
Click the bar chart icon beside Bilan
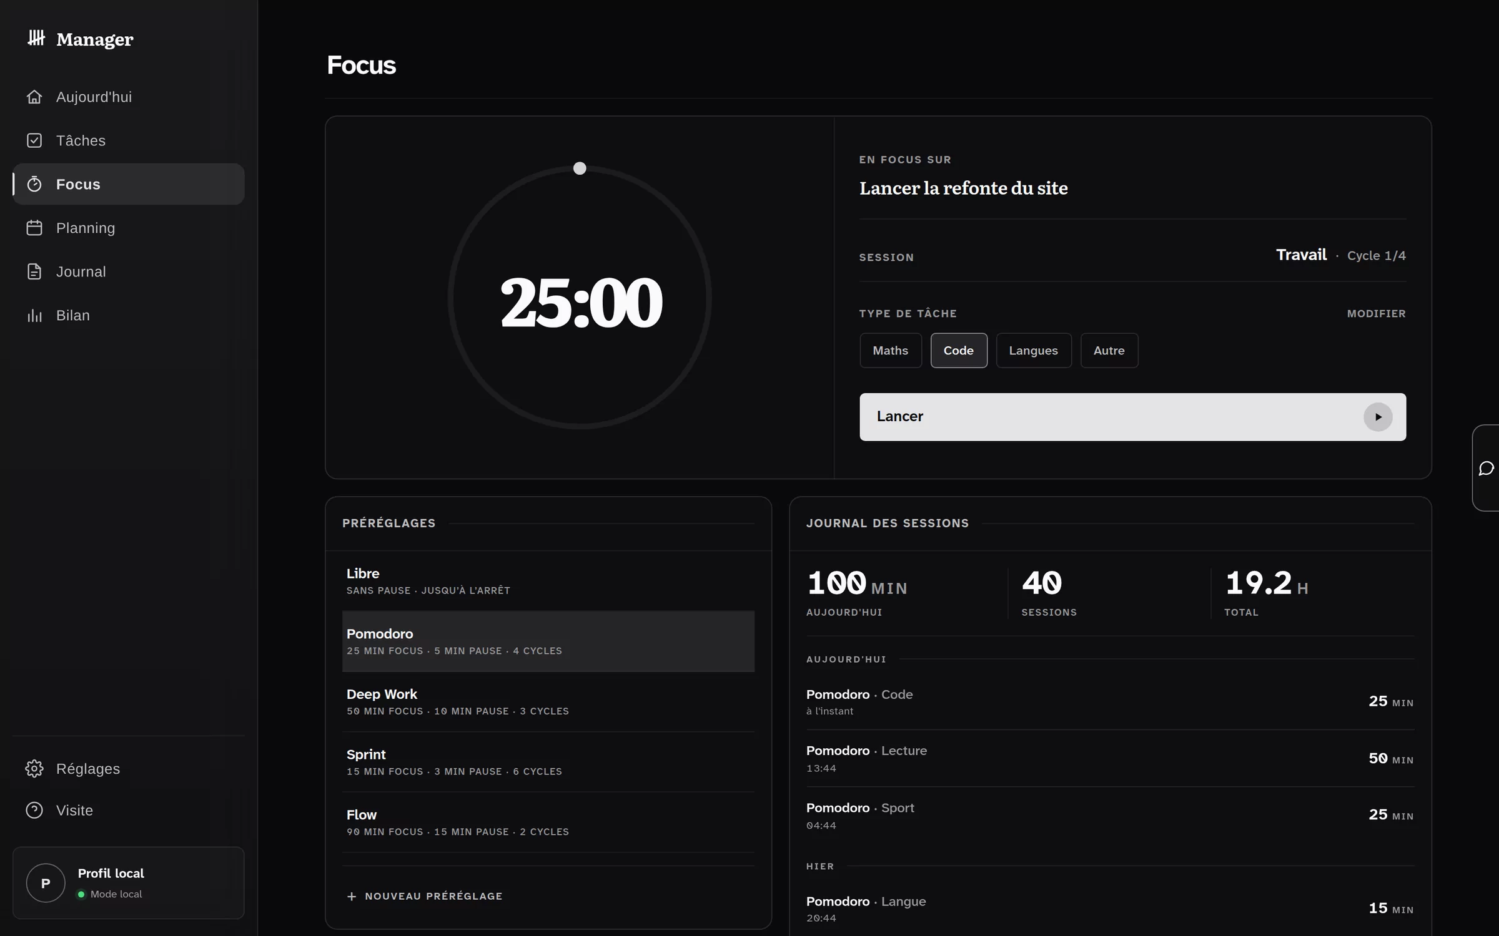(34, 315)
